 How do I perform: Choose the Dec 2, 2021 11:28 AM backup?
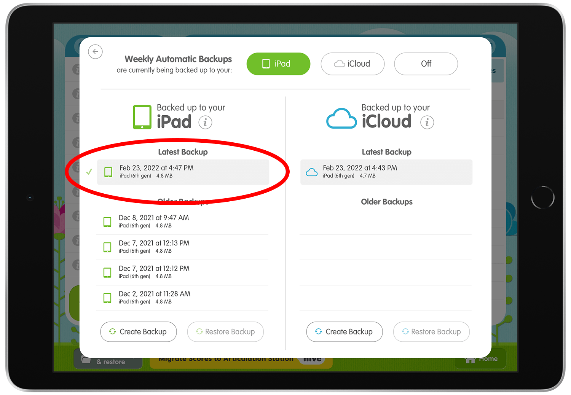point(182,298)
